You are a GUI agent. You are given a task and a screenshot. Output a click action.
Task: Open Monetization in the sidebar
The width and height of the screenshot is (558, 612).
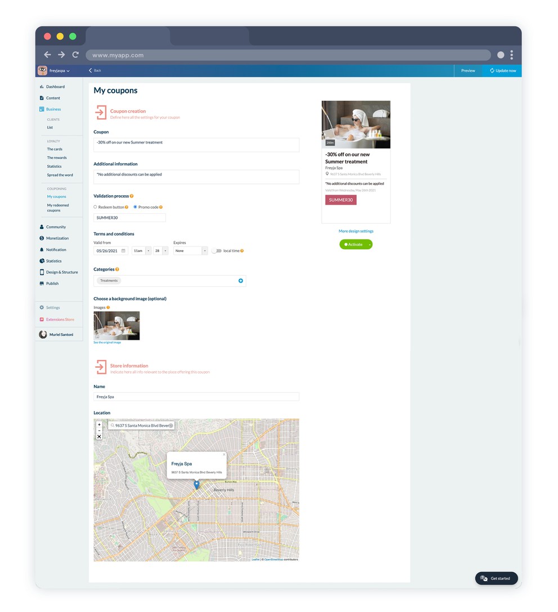point(57,238)
